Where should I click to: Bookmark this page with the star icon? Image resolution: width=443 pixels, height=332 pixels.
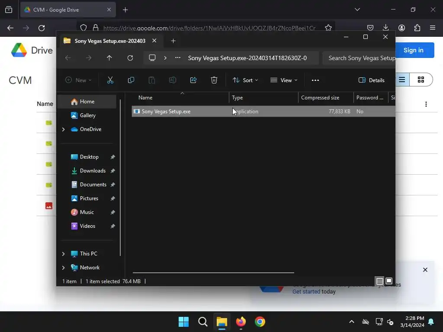click(x=328, y=28)
